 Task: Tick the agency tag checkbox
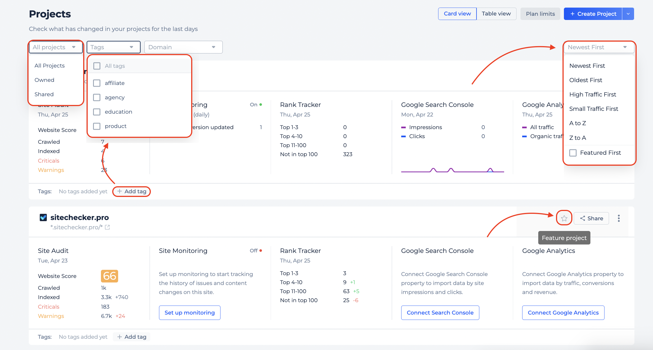pyautogui.click(x=97, y=97)
